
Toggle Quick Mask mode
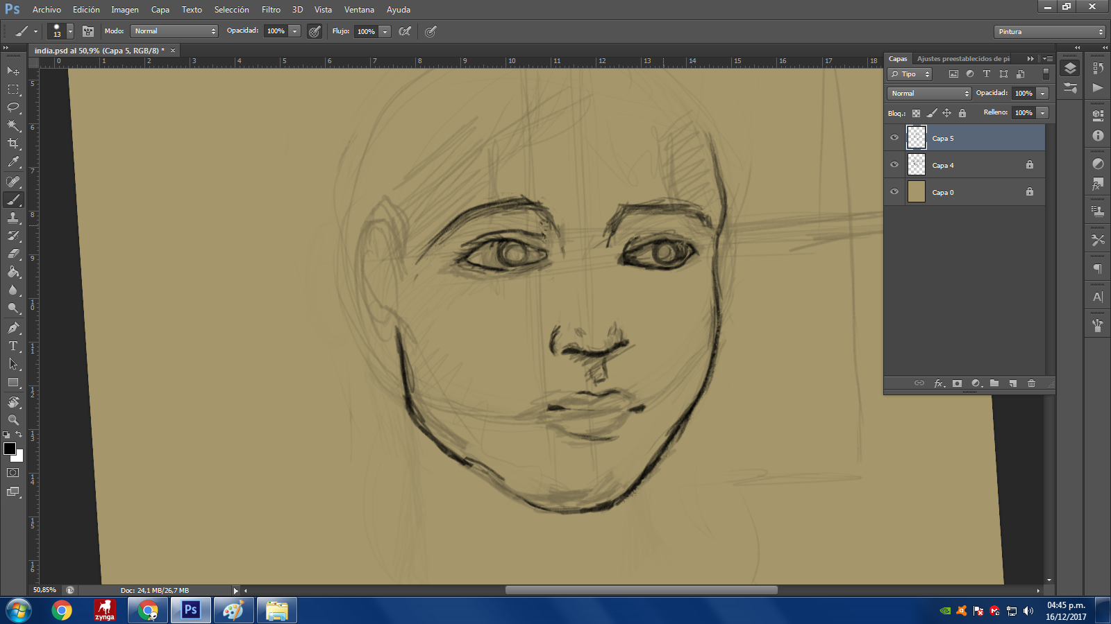click(13, 473)
